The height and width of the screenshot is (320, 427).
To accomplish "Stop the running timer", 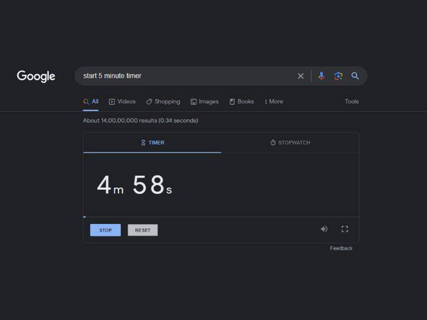I will tap(106, 230).
